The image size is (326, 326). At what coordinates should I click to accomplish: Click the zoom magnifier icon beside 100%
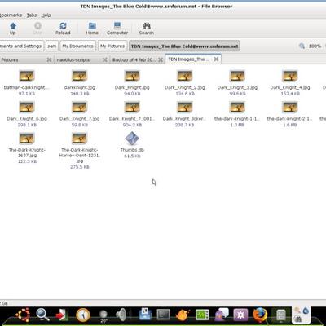pyautogui.click(x=302, y=46)
